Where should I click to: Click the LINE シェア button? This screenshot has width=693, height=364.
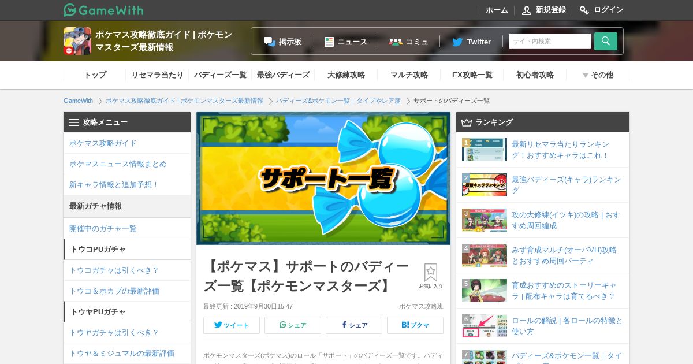coord(293,325)
